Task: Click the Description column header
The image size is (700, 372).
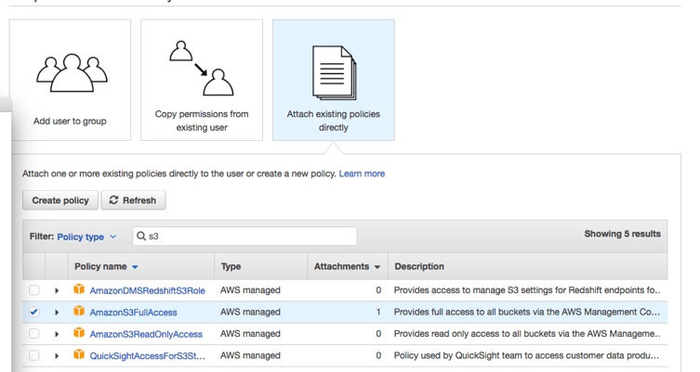Action: (x=419, y=266)
